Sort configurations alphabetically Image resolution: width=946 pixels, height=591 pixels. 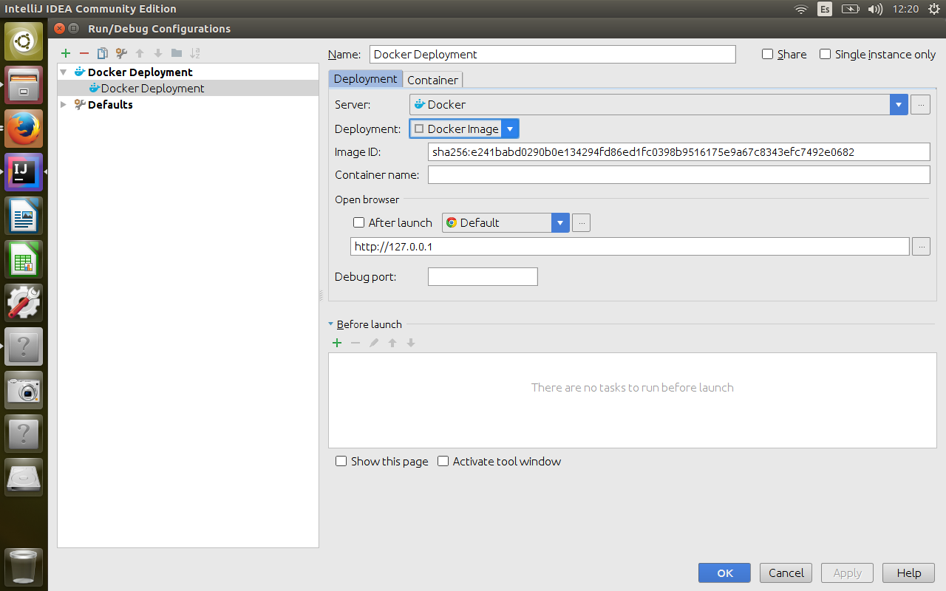195,53
